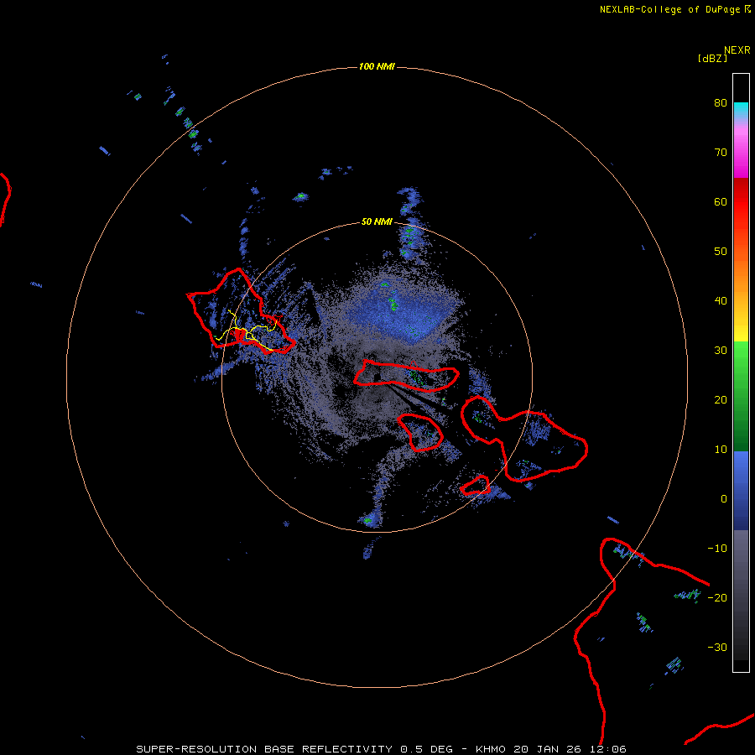Image resolution: width=755 pixels, height=755 pixels.
Task: Select the 30 value on the dBZ scale
Action: coord(721,350)
